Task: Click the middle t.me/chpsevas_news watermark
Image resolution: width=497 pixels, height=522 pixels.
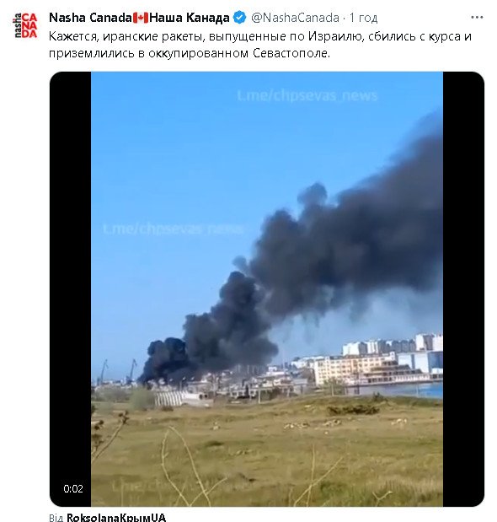Action: (174, 229)
